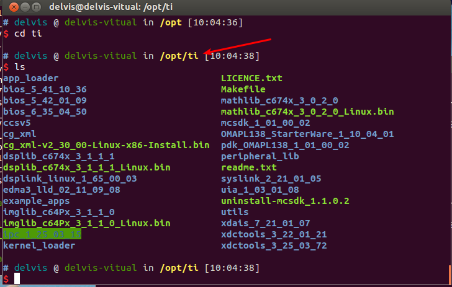Select dsplib_c674x_3_1_1_1_Linux.bin file name
Image resolution: width=452 pixels, height=287 pixels.
tap(87, 168)
